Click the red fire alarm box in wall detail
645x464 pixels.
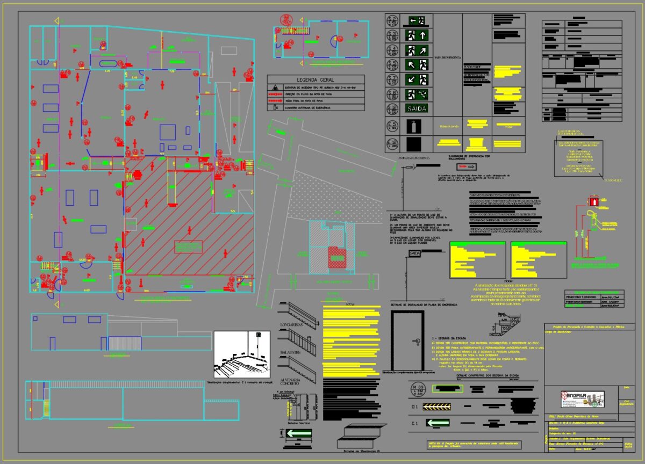(x=595, y=202)
